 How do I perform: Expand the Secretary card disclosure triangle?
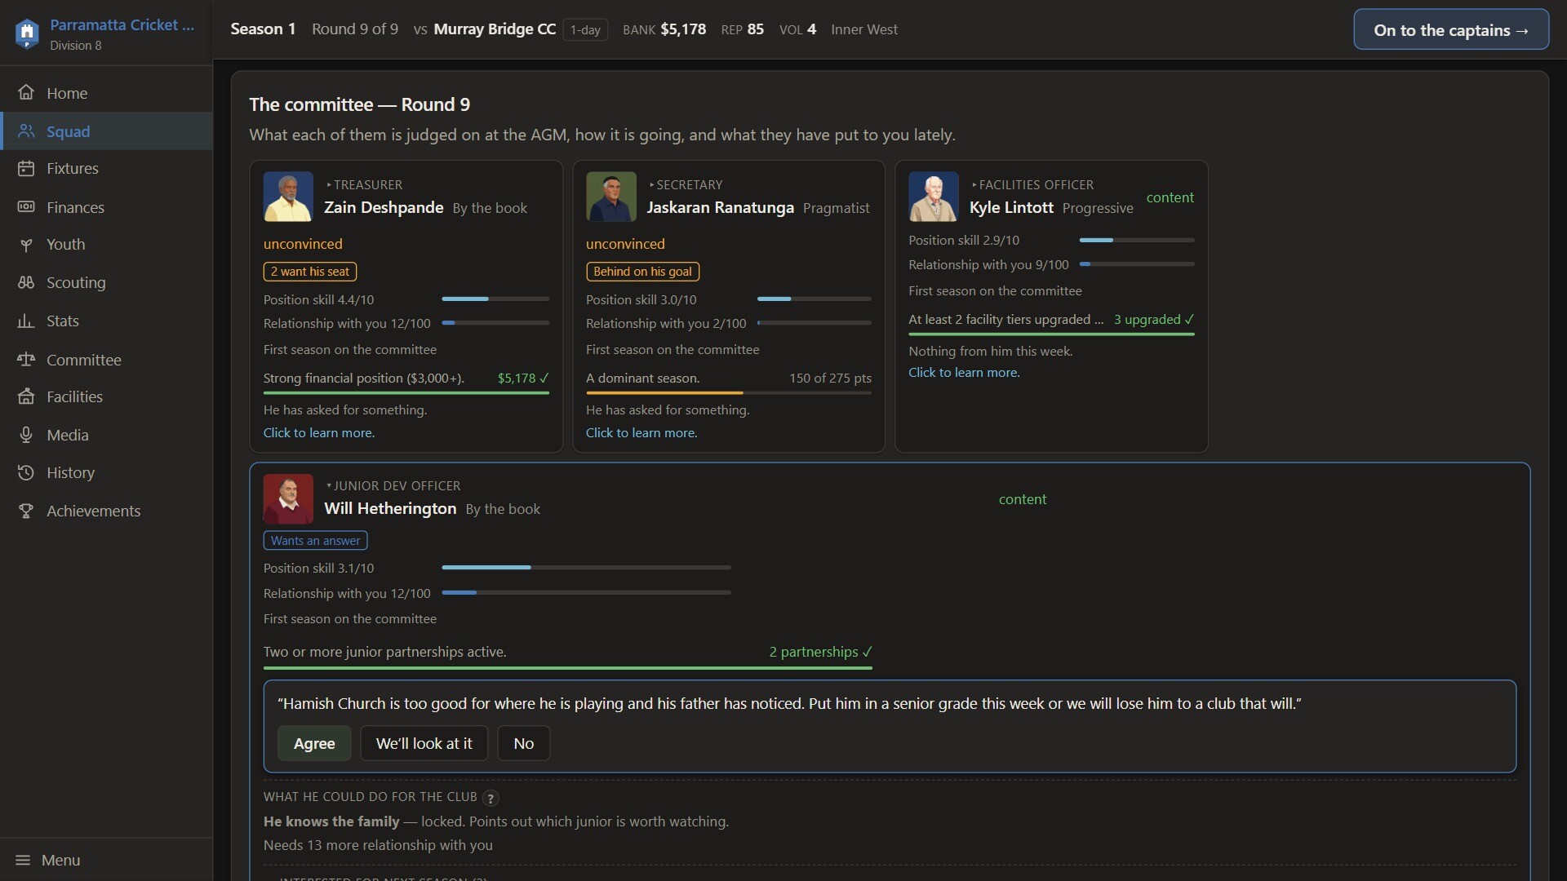click(x=651, y=185)
